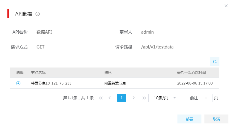Click the 描述 column header
Image resolution: width=232 pixels, height=127 pixels.
click(108, 73)
